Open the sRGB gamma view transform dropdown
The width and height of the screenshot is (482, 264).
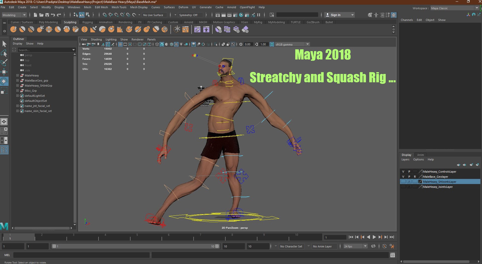point(292,44)
